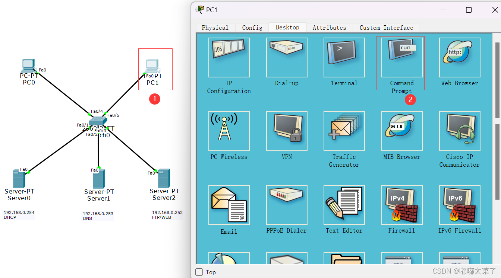Select Switch0 in the topology

[98, 121]
